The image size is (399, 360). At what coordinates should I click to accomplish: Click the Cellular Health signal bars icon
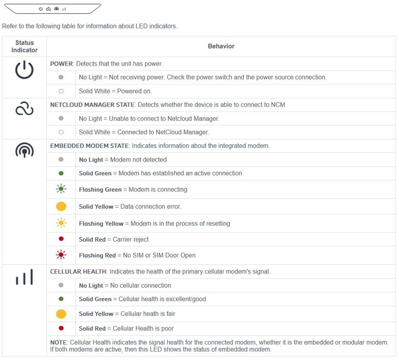[x=24, y=278]
